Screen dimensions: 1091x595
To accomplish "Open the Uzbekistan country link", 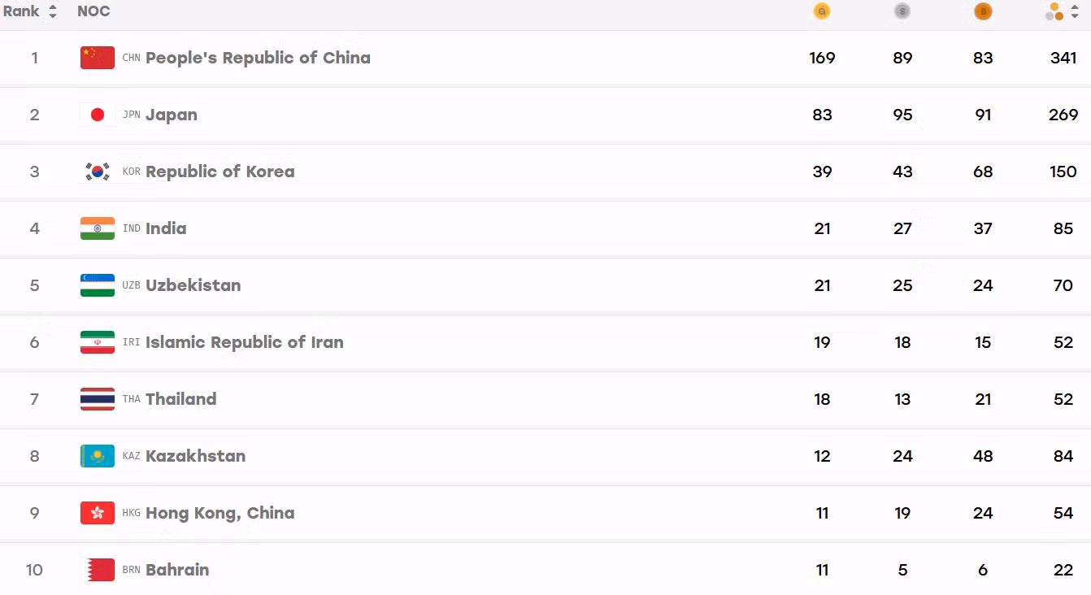I will [x=193, y=285].
